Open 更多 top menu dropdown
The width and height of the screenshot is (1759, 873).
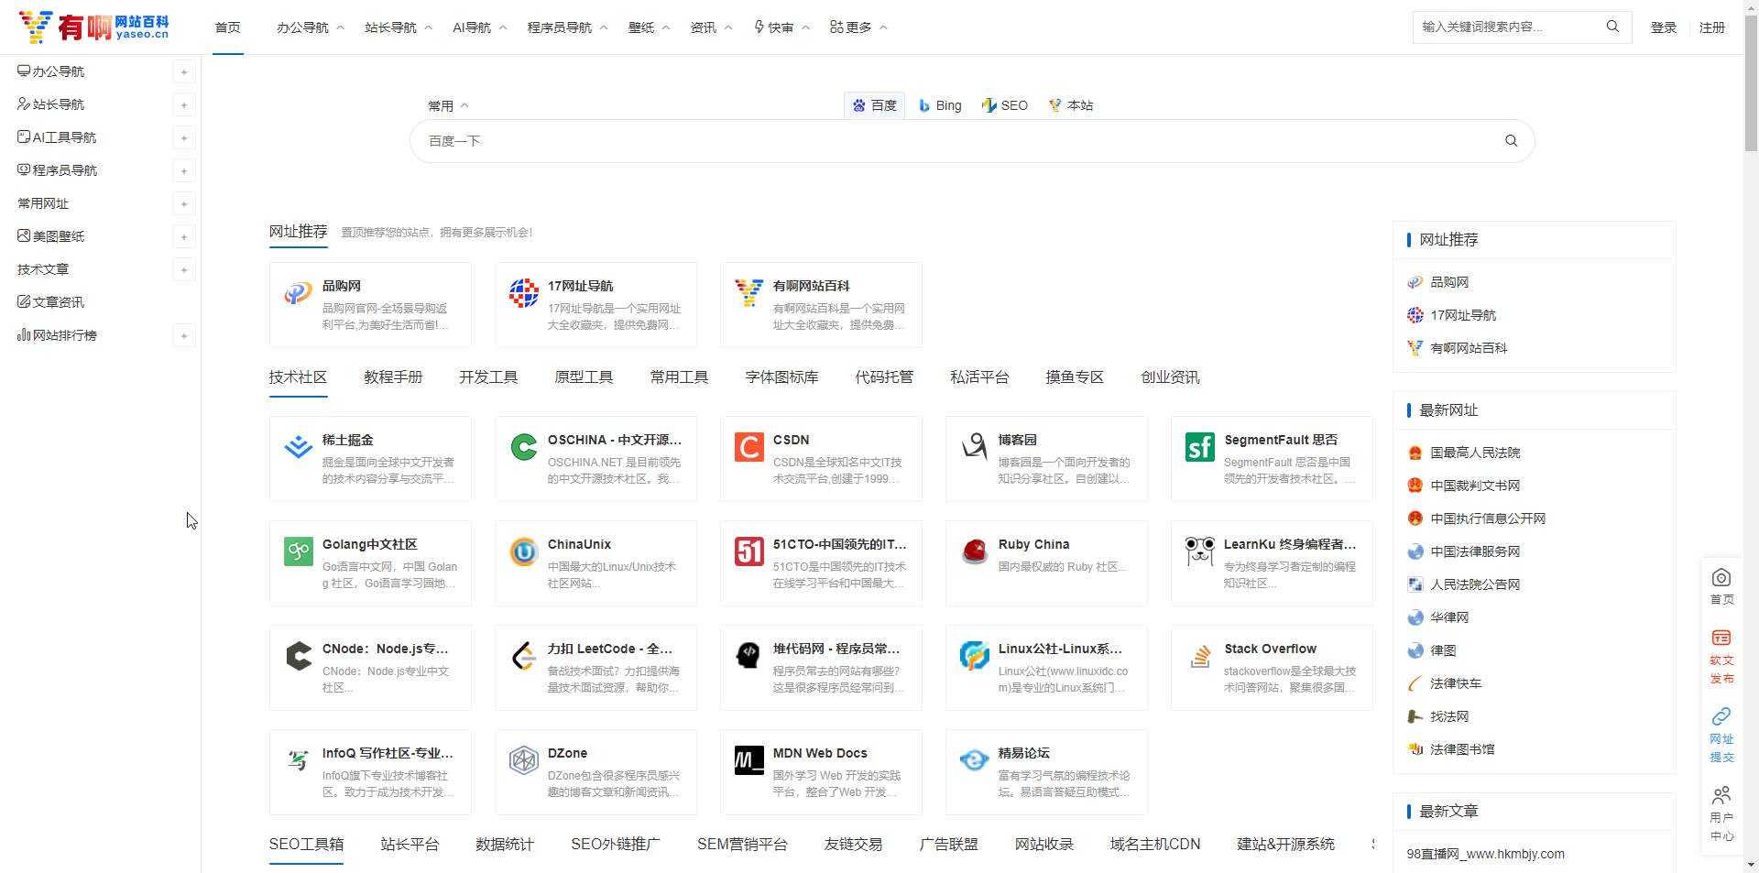[858, 27]
